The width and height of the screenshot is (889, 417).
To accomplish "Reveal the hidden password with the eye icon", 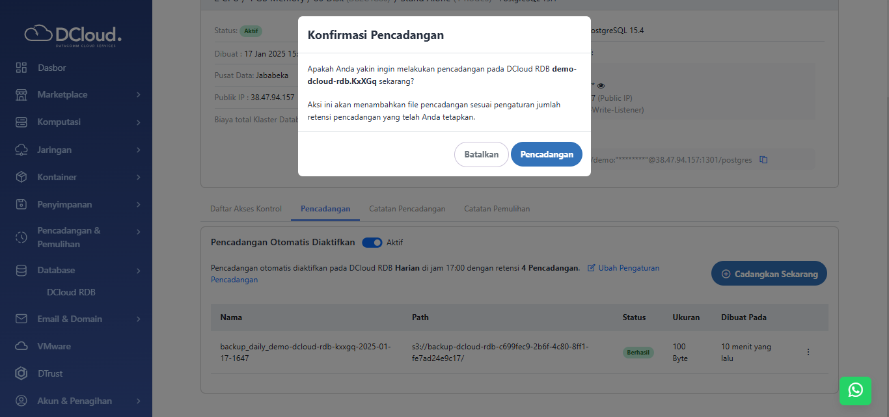I will coord(601,85).
